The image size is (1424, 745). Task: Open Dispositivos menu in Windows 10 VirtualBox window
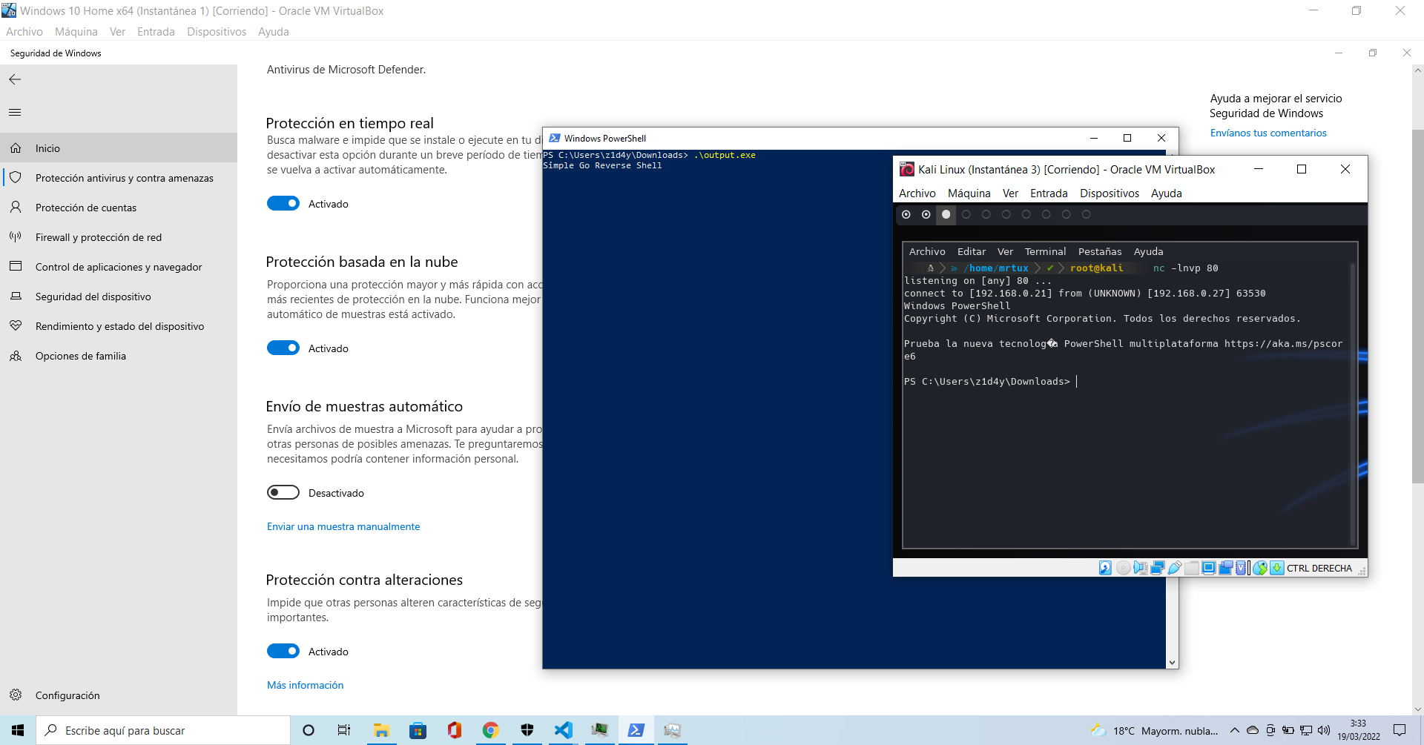217,32
